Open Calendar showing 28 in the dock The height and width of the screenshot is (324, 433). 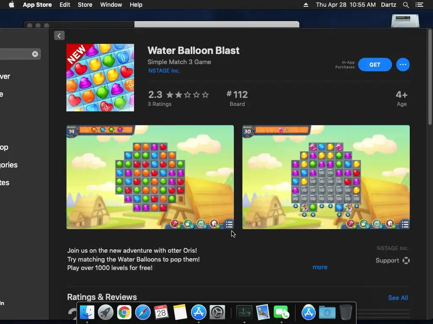coord(161,313)
